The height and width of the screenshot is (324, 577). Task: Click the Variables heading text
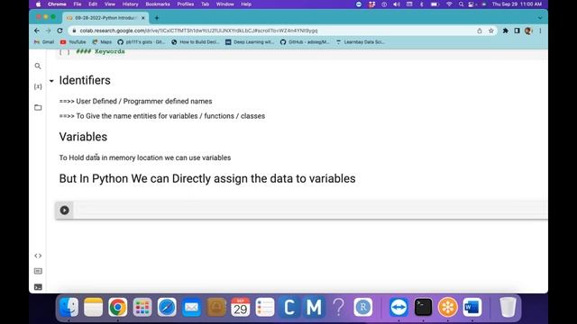tap(83, 137)
